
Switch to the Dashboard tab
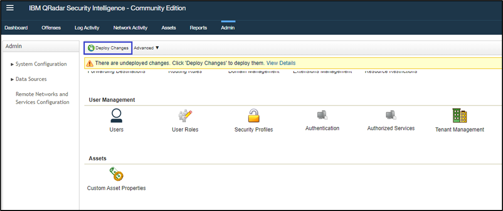[x=16, y=28]
